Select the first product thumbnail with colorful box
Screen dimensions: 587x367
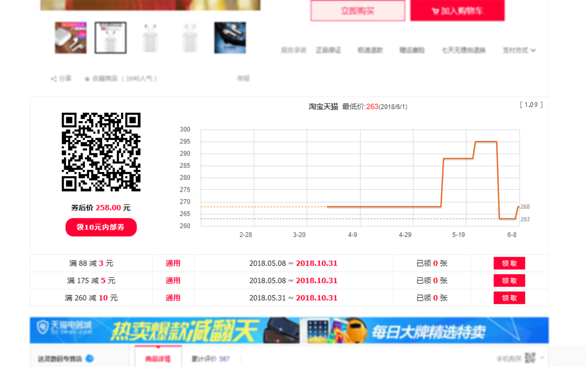(71, 38)
